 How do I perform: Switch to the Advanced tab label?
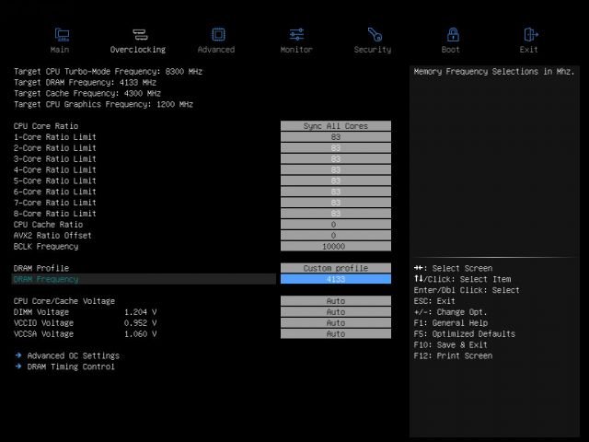pyautogui.click(x=216, y=50)
